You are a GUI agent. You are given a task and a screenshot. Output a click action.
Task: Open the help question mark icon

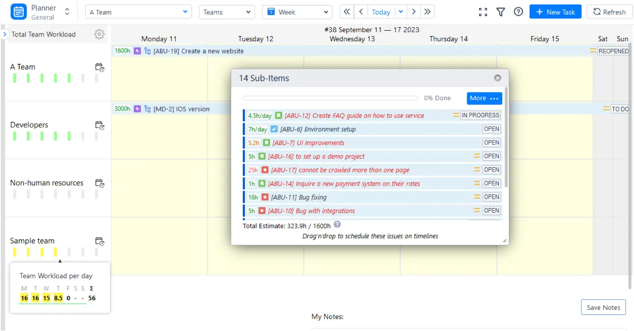click(x=519, y=12)
